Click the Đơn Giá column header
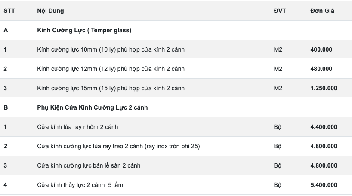Image resolution: width=352 pixels, height=196 pixels. 322,11
